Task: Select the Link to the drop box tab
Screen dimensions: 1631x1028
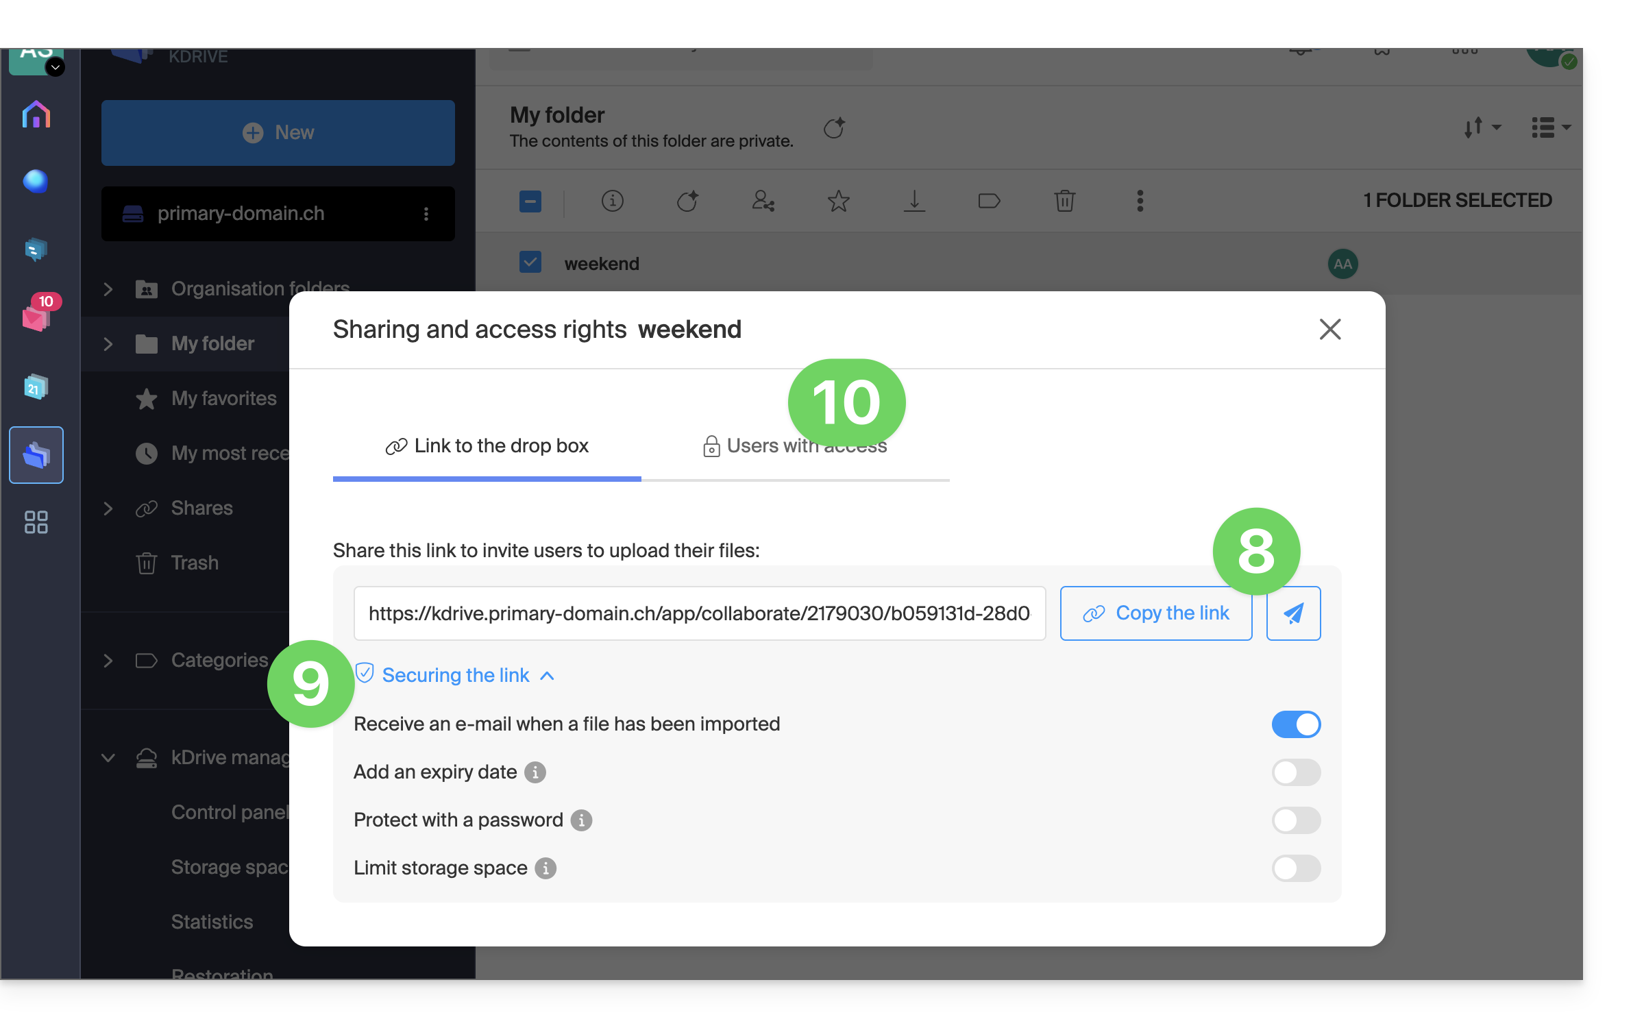Action: tap(487, 446)
